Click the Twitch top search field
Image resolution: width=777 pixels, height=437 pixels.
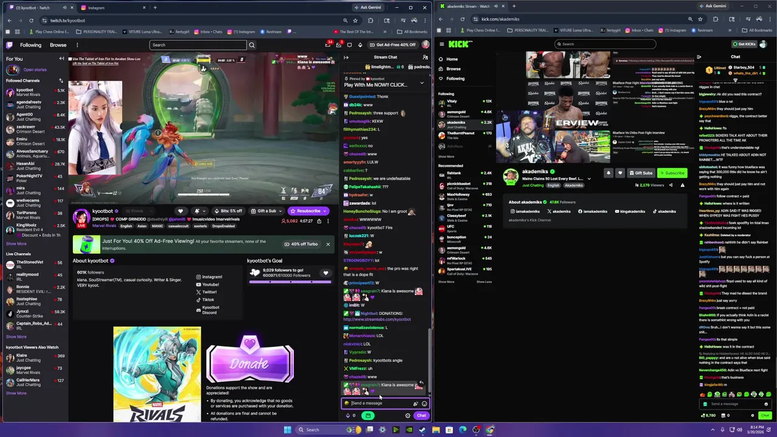pos(198,45)
